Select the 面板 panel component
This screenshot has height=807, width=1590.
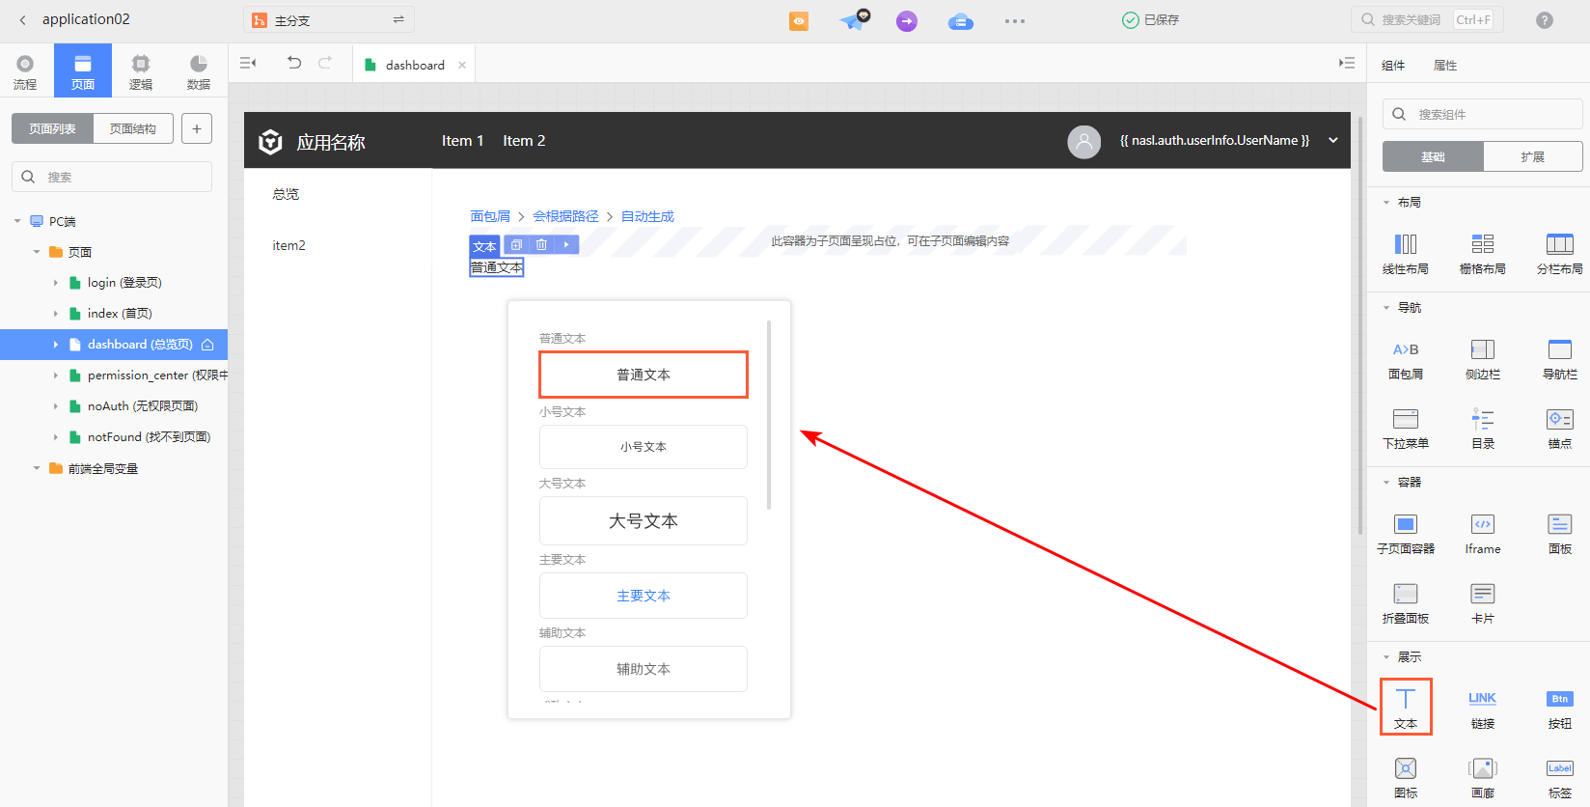[x=1560, y=534]
